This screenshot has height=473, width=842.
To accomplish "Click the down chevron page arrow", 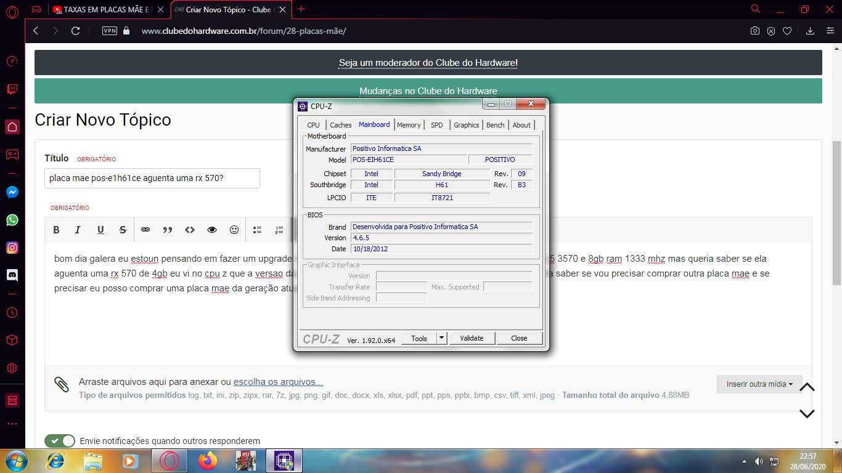I will 807,413.
